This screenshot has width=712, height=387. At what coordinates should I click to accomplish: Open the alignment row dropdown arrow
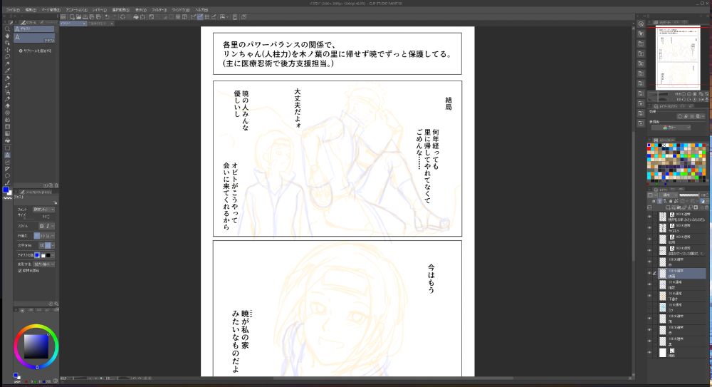[53, 236]
